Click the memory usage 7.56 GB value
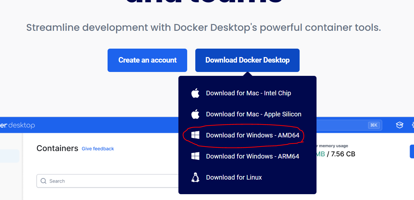 (x=343, y=154)
